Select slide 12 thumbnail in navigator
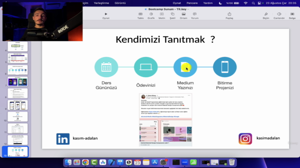This screenshot has width=300, height=168. [x=18, y=140]
